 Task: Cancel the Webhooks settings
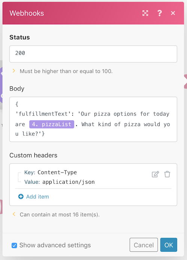(144, 245)
